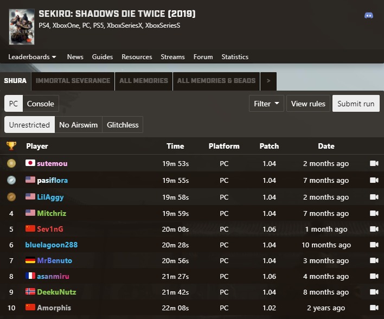The height and width of the screenshot is (319, 384).
Task: Click video camera icon for Sev1nG's run
Action: click(x=374, y=229)
